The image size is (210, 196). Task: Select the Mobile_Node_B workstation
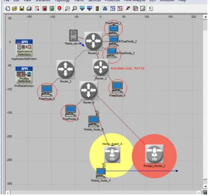[94, 121]
